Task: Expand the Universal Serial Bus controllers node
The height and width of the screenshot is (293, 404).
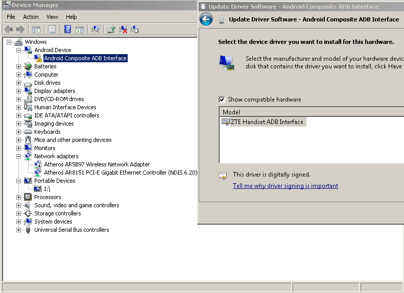Action: point(18,230)
